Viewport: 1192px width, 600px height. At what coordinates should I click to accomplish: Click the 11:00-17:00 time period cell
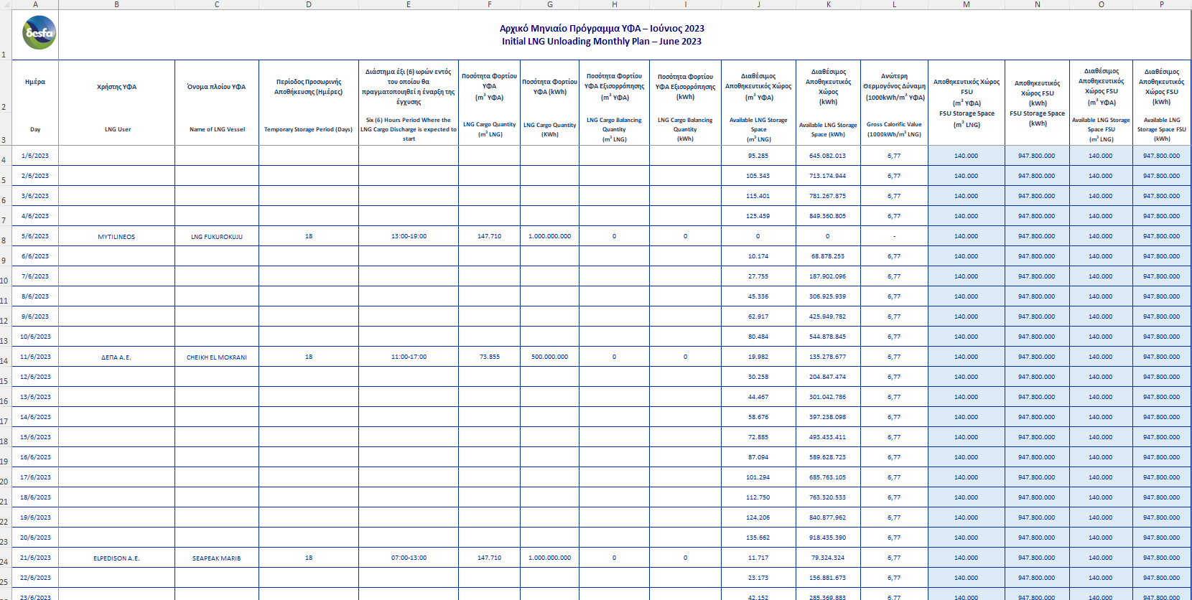point(409,357)
